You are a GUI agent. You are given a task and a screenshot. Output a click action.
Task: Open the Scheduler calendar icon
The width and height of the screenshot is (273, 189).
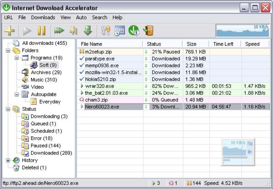[x=119, y=30]
